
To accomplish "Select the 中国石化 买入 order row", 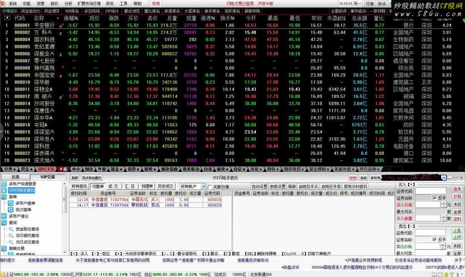I will (146, 200).
